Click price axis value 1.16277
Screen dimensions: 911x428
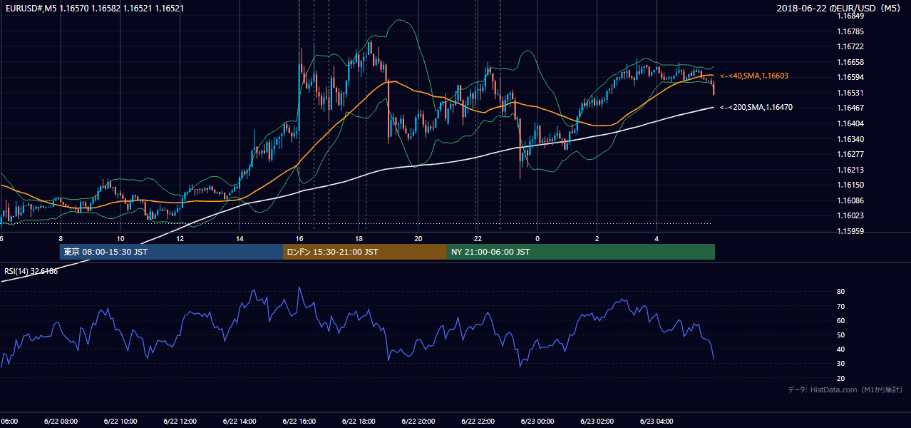coord(850,154)
